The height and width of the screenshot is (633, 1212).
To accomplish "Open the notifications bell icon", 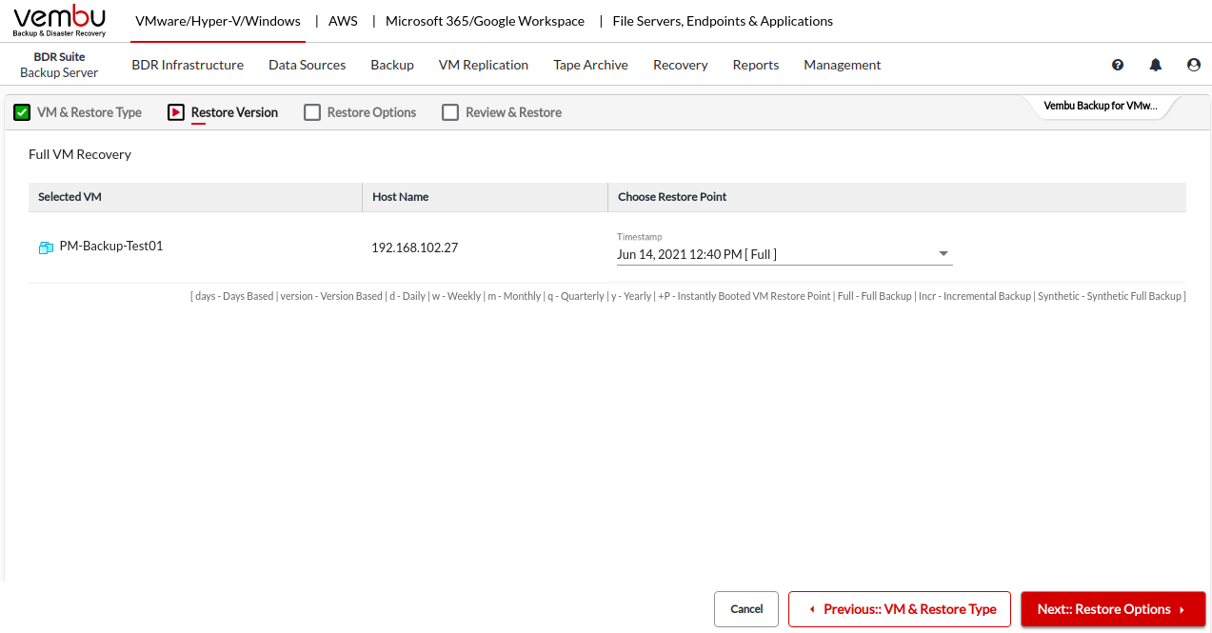I will pos(1156,65).
